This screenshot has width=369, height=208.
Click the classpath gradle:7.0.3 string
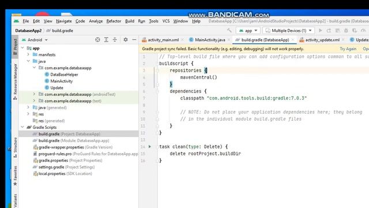pyautogui.click(x=257, y=98)
